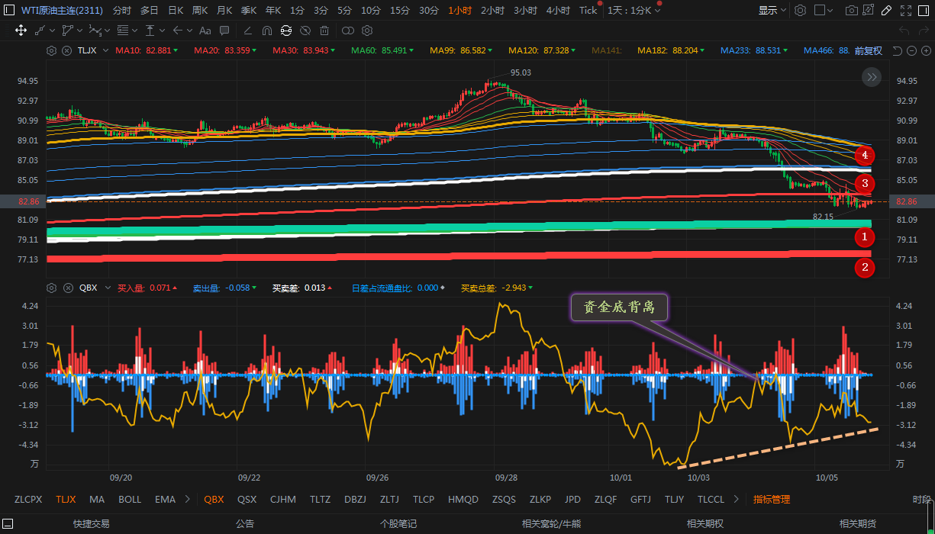
Task: Click the text annotation 'Aa' tool
Action: (x=205, y=31)
